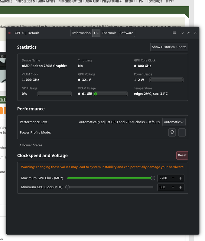Image resolution: width=205 pixels, height=241 pixels.
Task: Click the VRAM Clock value 1.000 GHz
Action: click(x=31, y=80)
